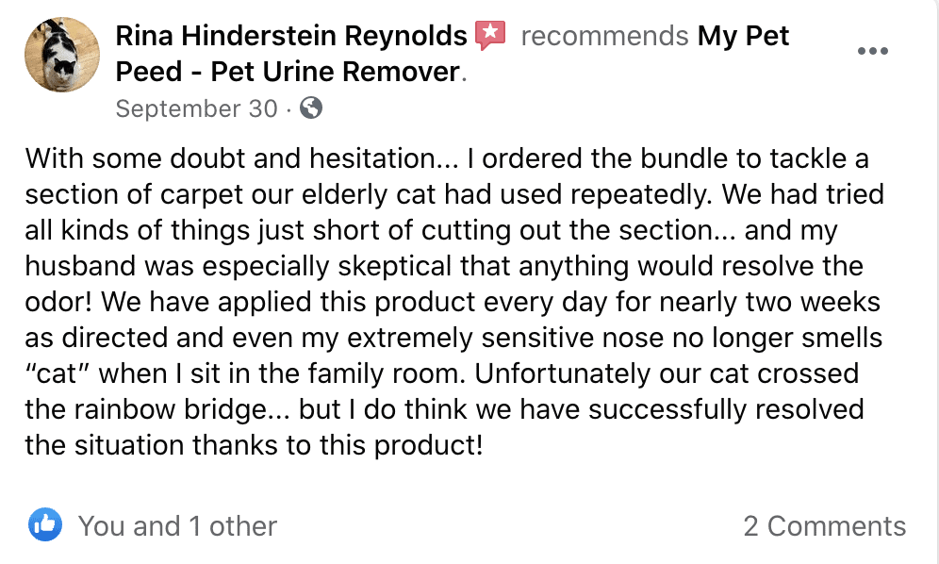The image size is (939, 564).
Task: Click the word "recommends" in the header
Action: pyautogui.click(x=604, y=35)
